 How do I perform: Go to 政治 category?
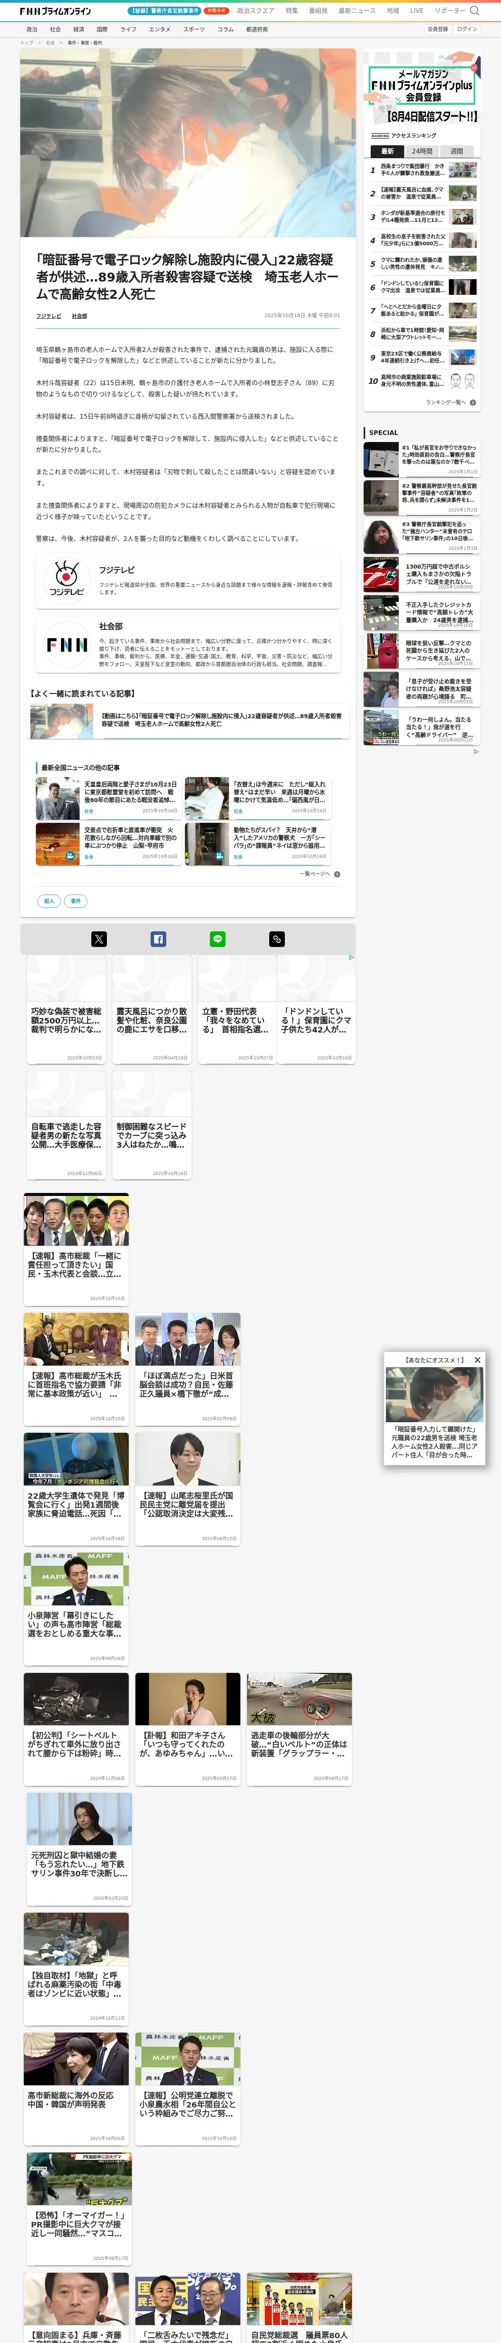32,29
